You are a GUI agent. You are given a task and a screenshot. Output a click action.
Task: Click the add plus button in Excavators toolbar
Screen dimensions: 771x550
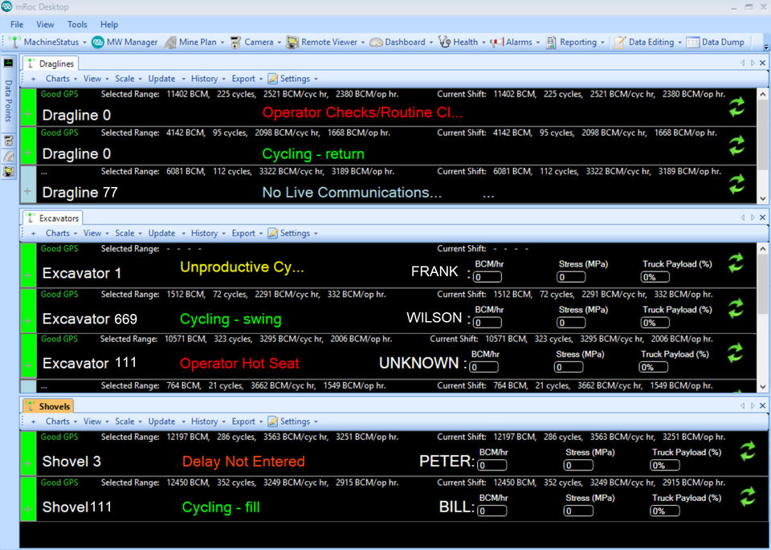pyautogui.click(x=34, y=234)
